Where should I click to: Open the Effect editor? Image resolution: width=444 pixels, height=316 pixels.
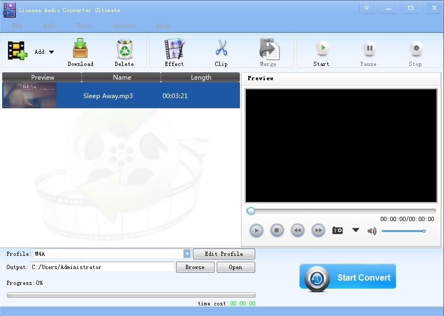click(174, 52)
